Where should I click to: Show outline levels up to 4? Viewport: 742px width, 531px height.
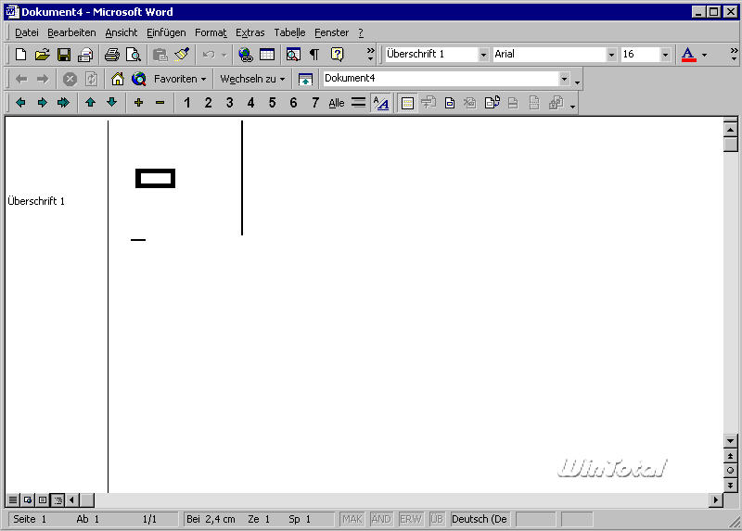(x=250, y=103)
